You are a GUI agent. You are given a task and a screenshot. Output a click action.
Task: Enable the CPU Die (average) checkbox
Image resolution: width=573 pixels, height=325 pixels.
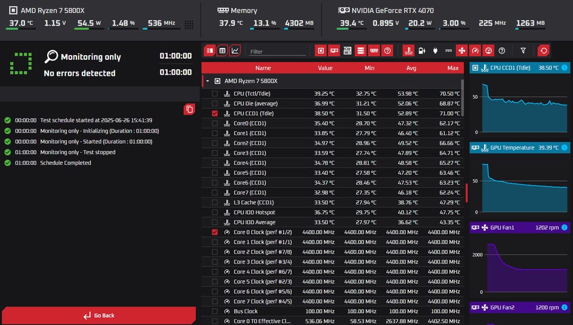pyautogui.click(x=215, y=103)
